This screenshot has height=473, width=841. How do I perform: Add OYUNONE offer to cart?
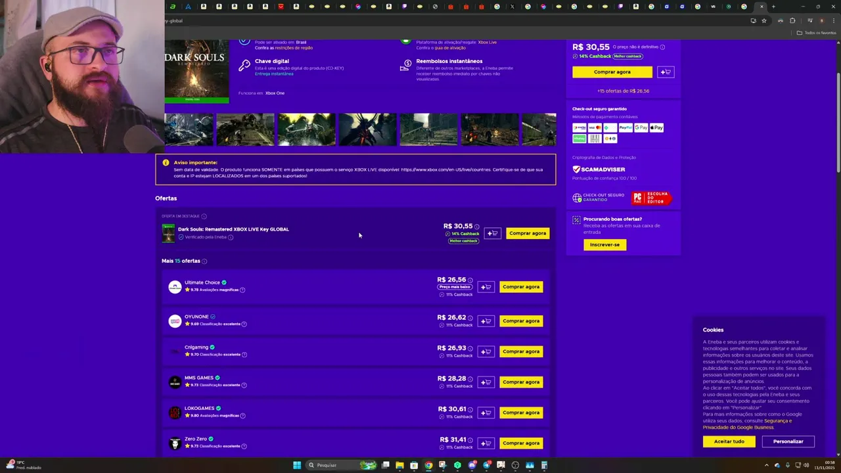[x=486, y=321]
